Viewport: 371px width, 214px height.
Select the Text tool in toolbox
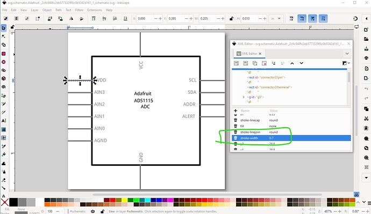pos(4,121)
